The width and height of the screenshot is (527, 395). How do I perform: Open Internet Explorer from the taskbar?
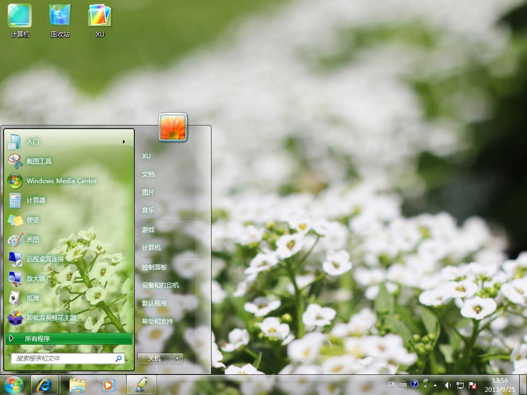click(44, 385)
